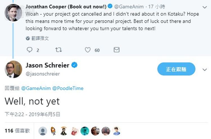This screenshot has width=211, height=139.
Task: Click the last liker avatar with cap
Action: click(x=116, y=131)
